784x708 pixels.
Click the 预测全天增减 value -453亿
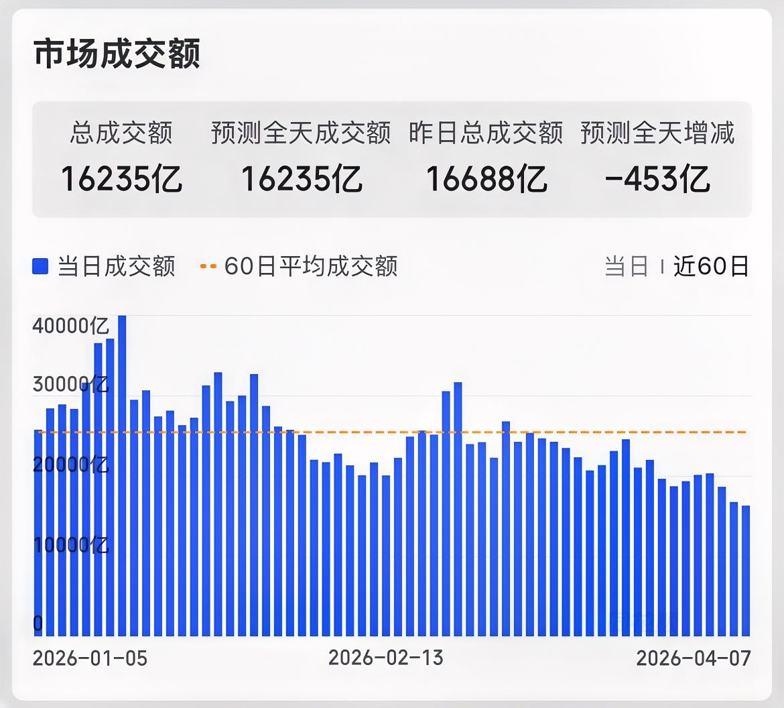click(x=658, y=179)
